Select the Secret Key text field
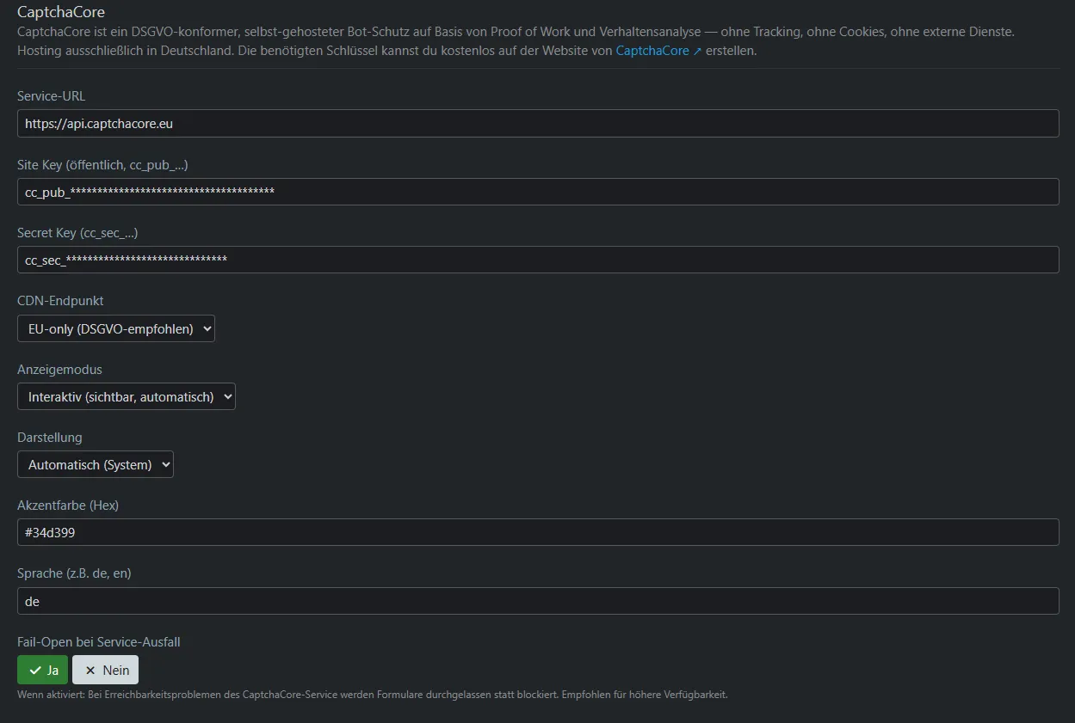Screen dimensions: 1075x723 tap(538, 260)
